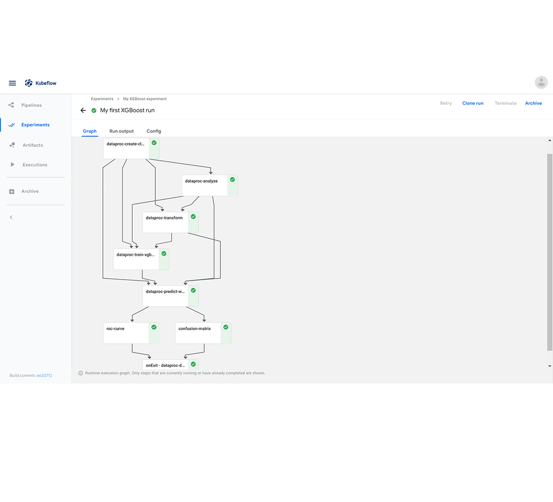Open Pipelines in the sidebar
This screenshot has width=553, height=502.
click(31, 105)
